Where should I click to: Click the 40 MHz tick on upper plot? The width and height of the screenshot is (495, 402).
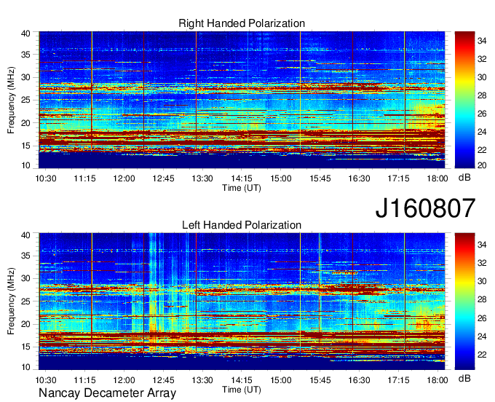click(25, 33)
